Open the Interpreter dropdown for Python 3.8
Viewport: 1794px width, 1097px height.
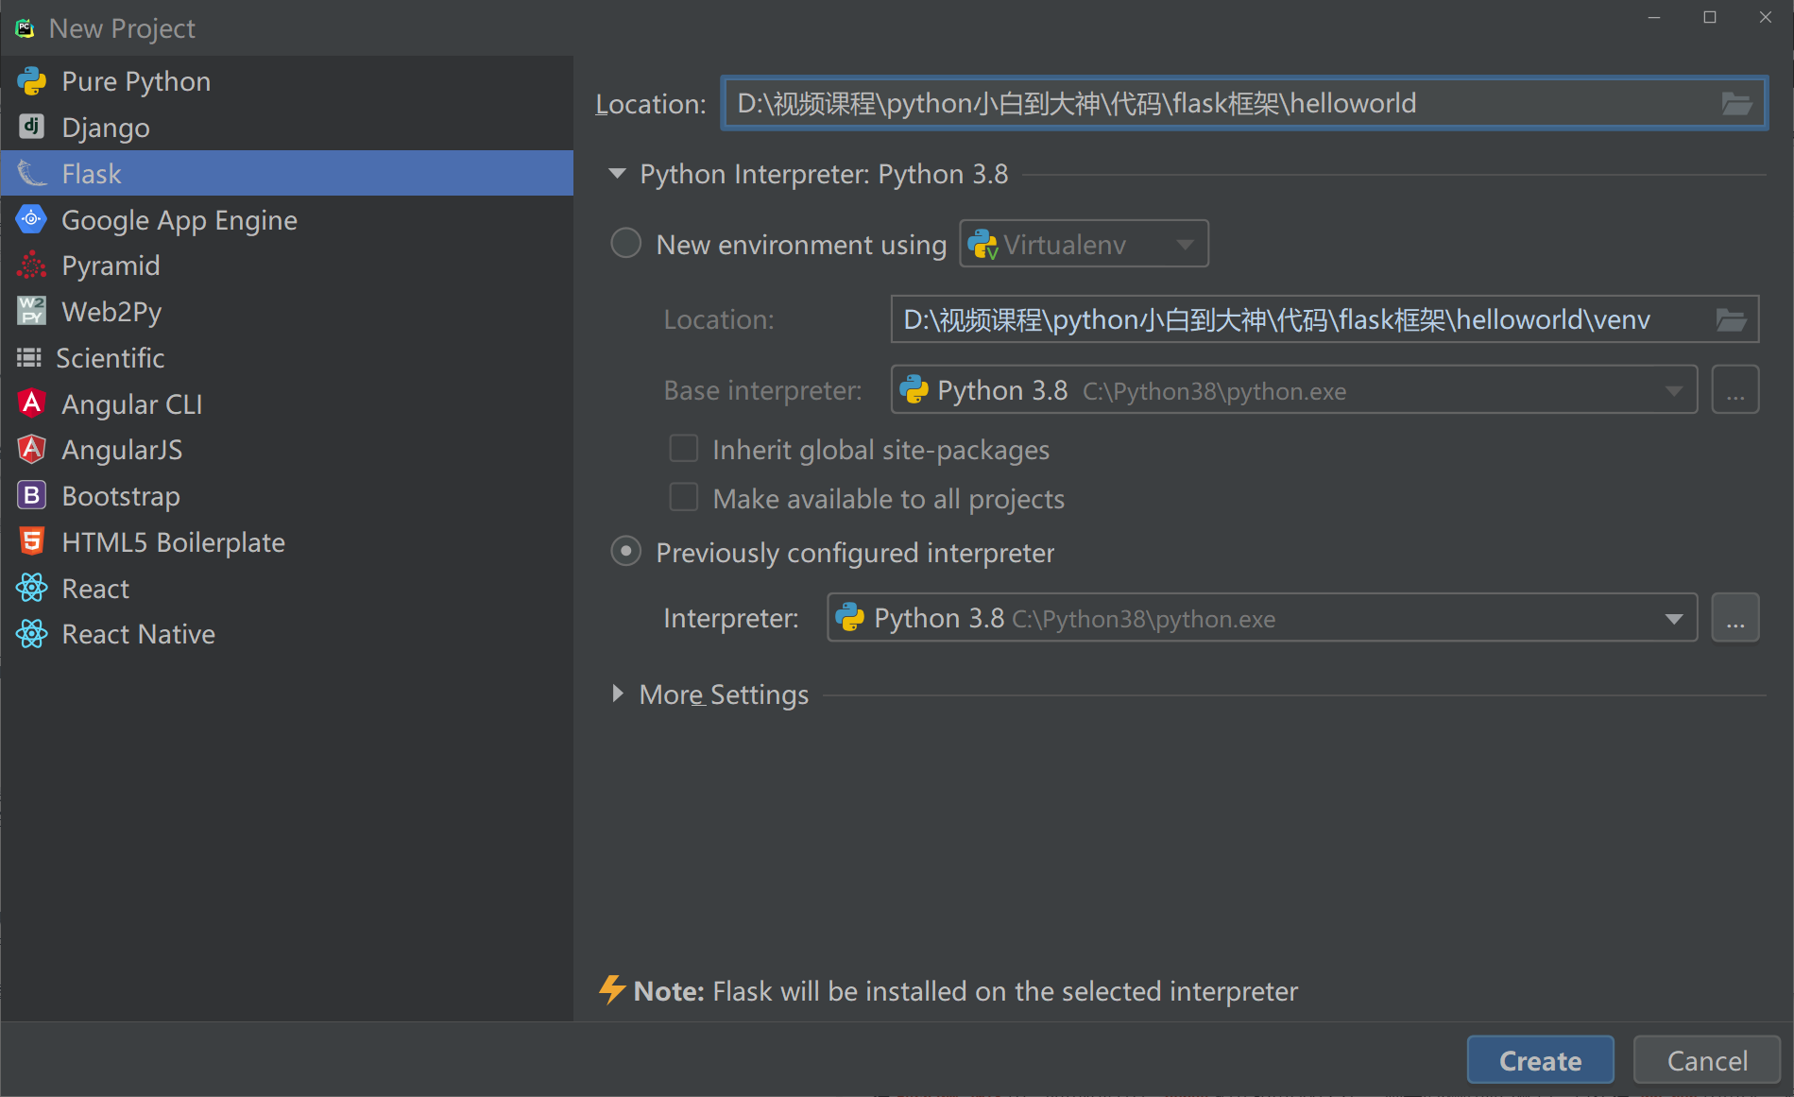coord(1673,619)
